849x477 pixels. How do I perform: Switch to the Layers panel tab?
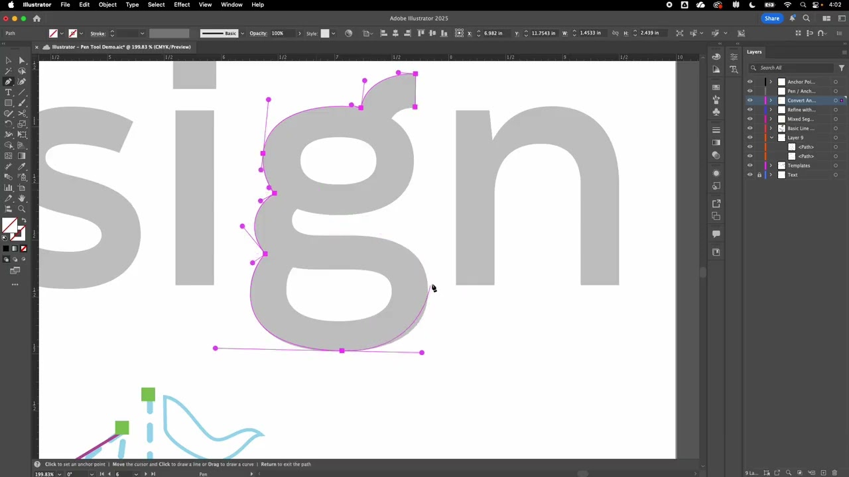click(754, 52)
